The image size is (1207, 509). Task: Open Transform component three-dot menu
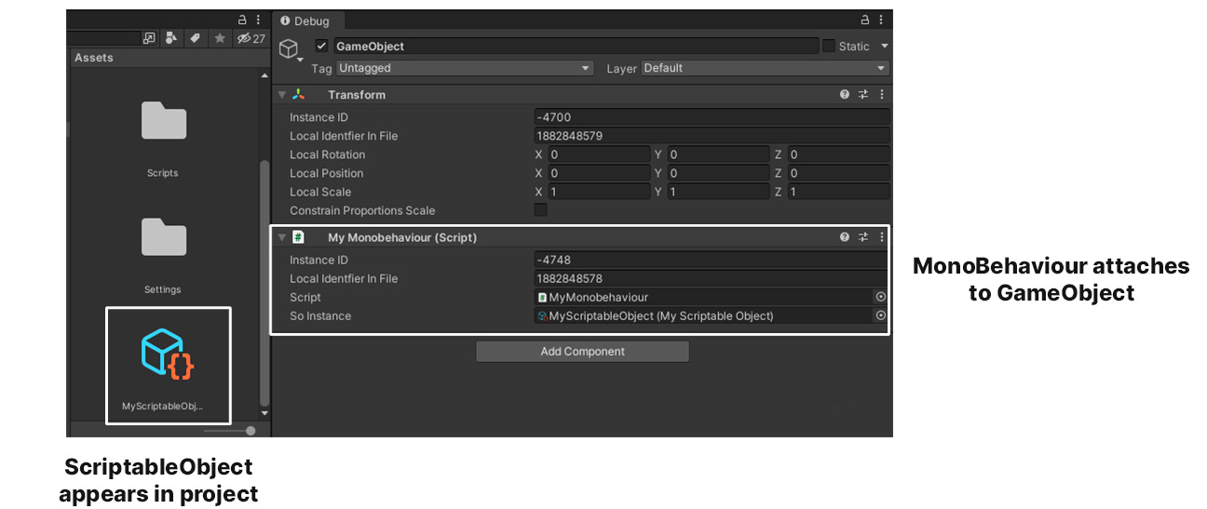[x=881, y=94]
